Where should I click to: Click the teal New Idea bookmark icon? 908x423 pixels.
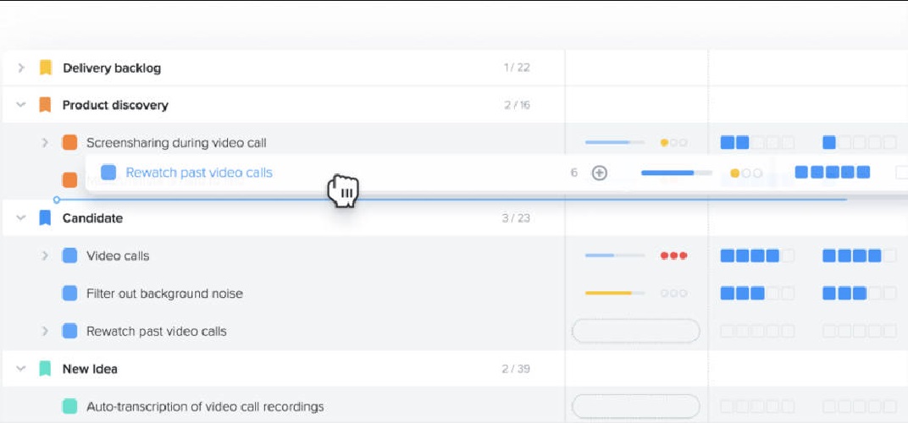46,369
